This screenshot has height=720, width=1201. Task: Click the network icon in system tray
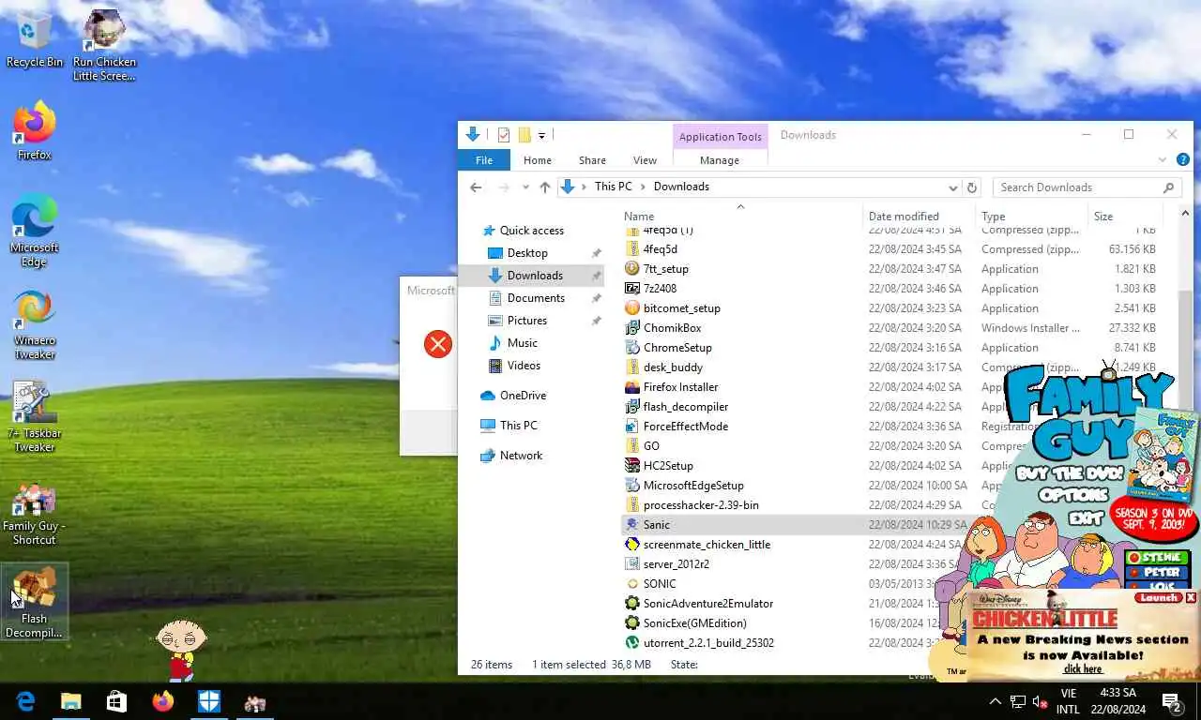pyautogui.click(x=1017, y=701)
